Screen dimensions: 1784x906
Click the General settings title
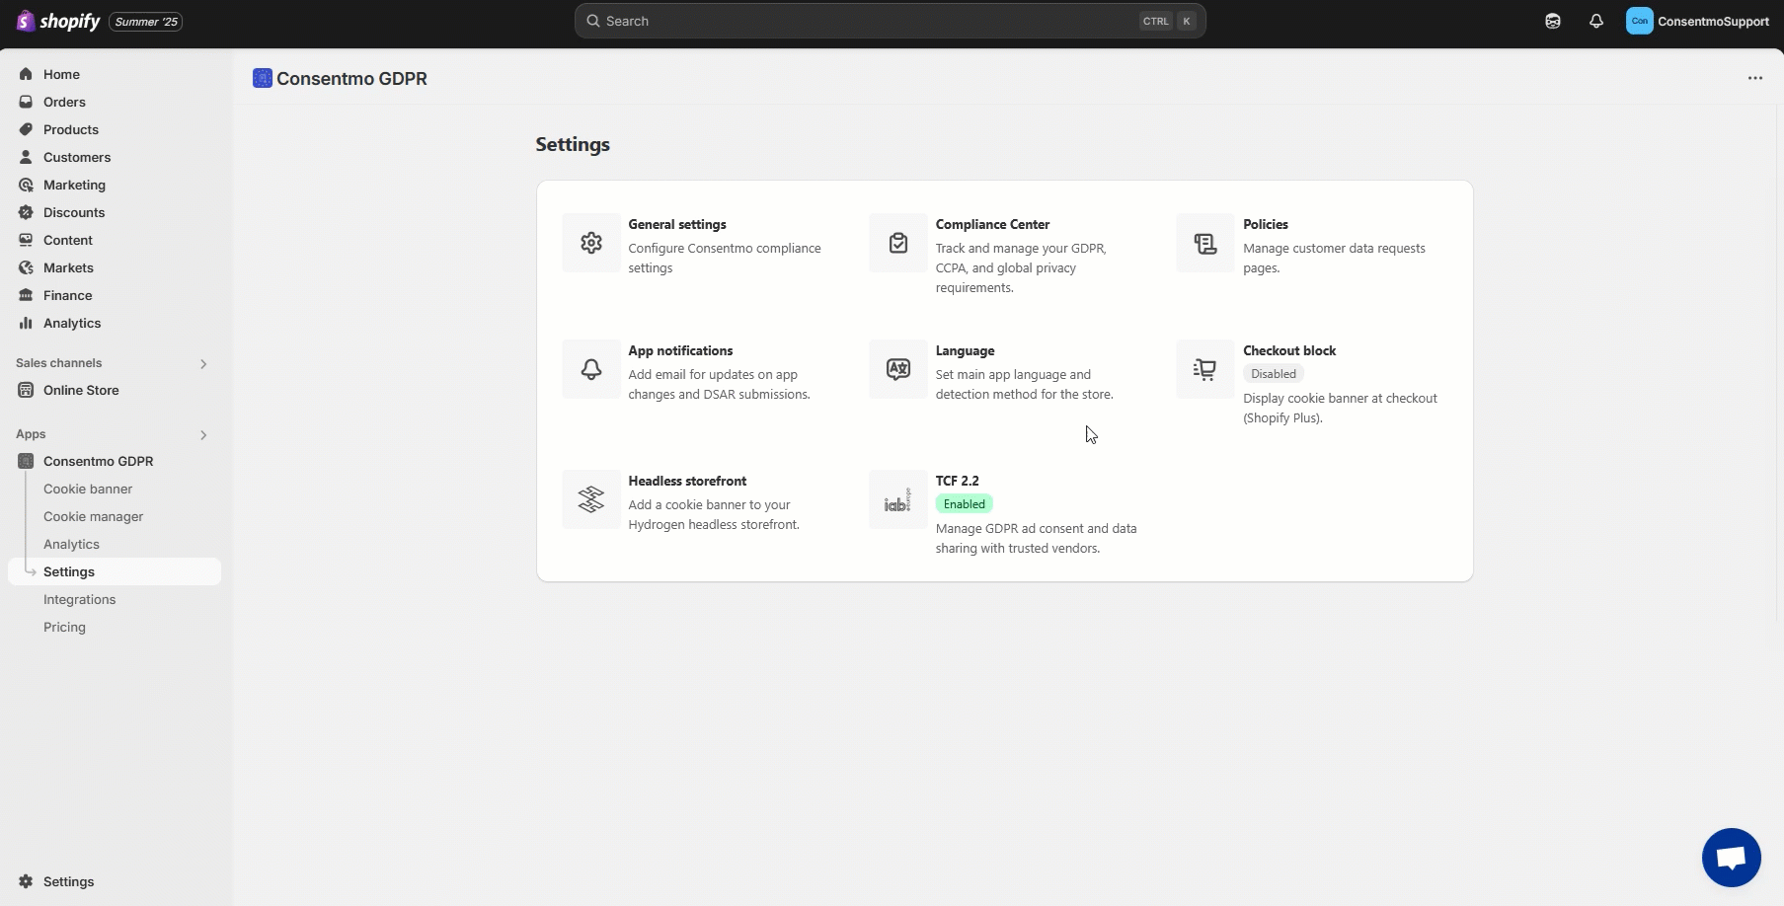(x=677, y=224)
